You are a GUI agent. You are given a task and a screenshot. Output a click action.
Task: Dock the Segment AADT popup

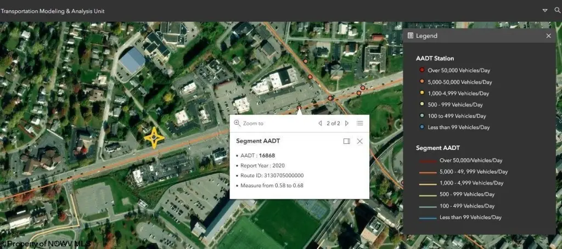point(346,141)
